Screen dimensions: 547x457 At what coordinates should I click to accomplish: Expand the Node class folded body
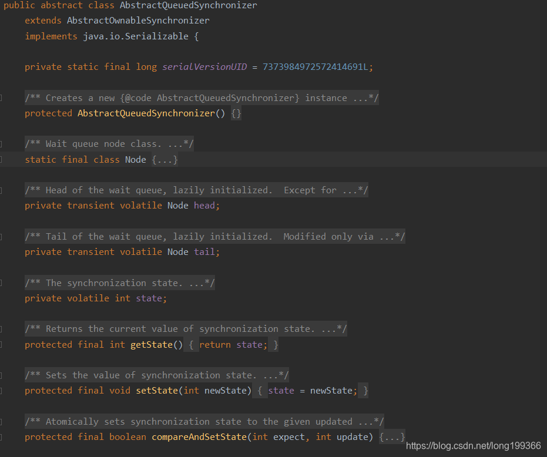(165, 159)
